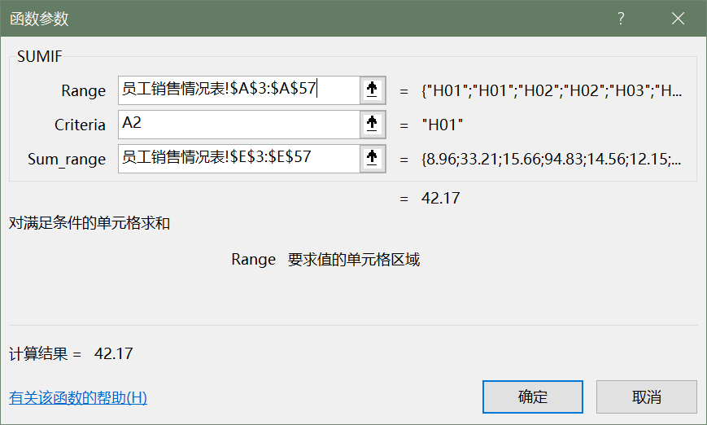Click the Range argument label
Viewport: 707px width, 425px height.
click(83, 91)
